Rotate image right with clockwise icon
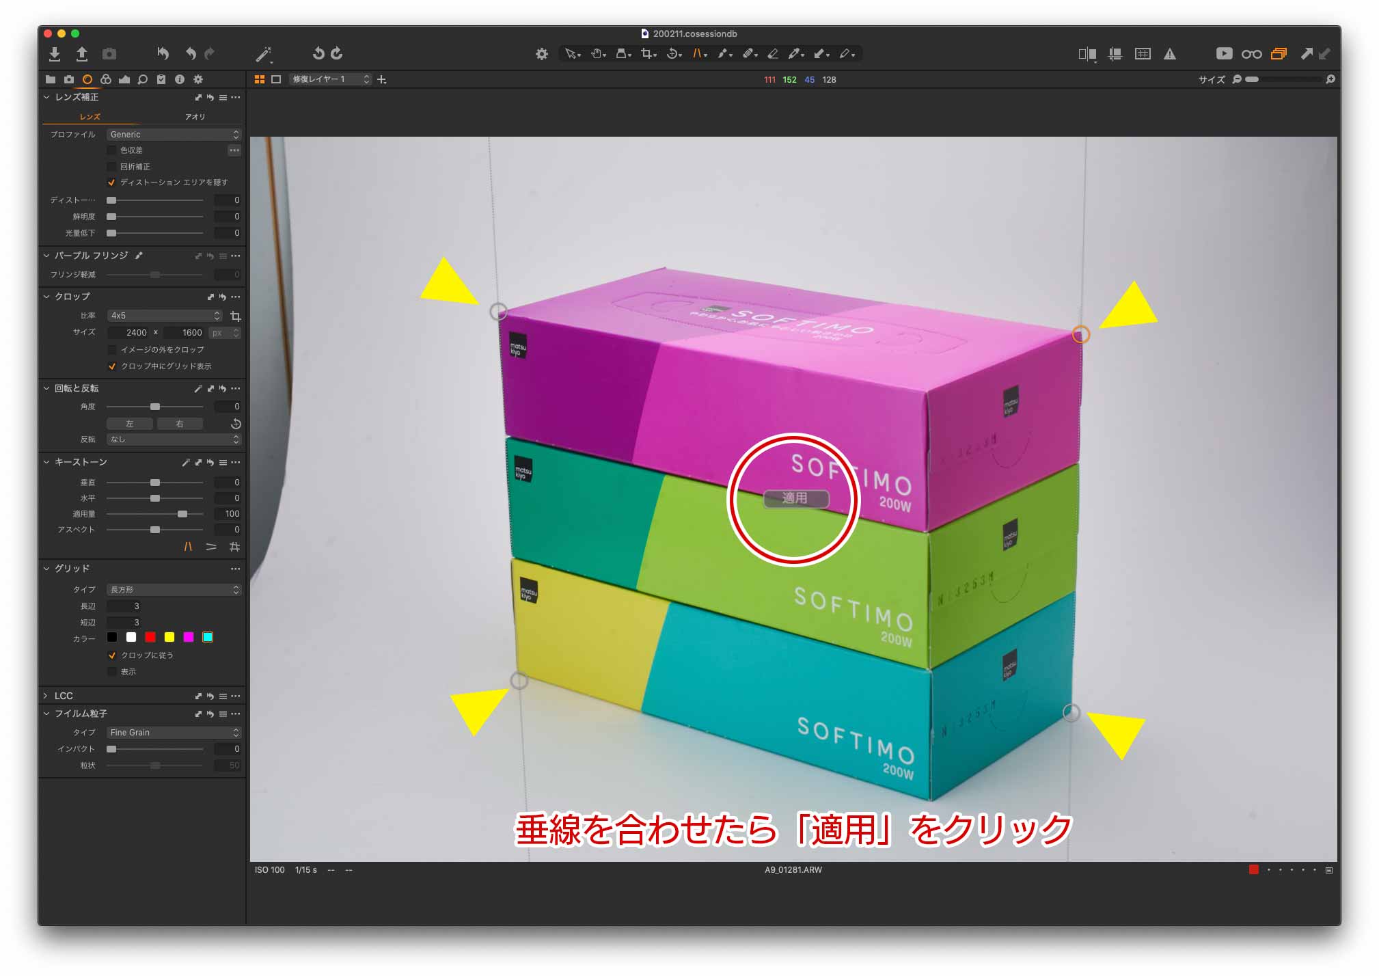1379x976 pixels. (337, 53)
